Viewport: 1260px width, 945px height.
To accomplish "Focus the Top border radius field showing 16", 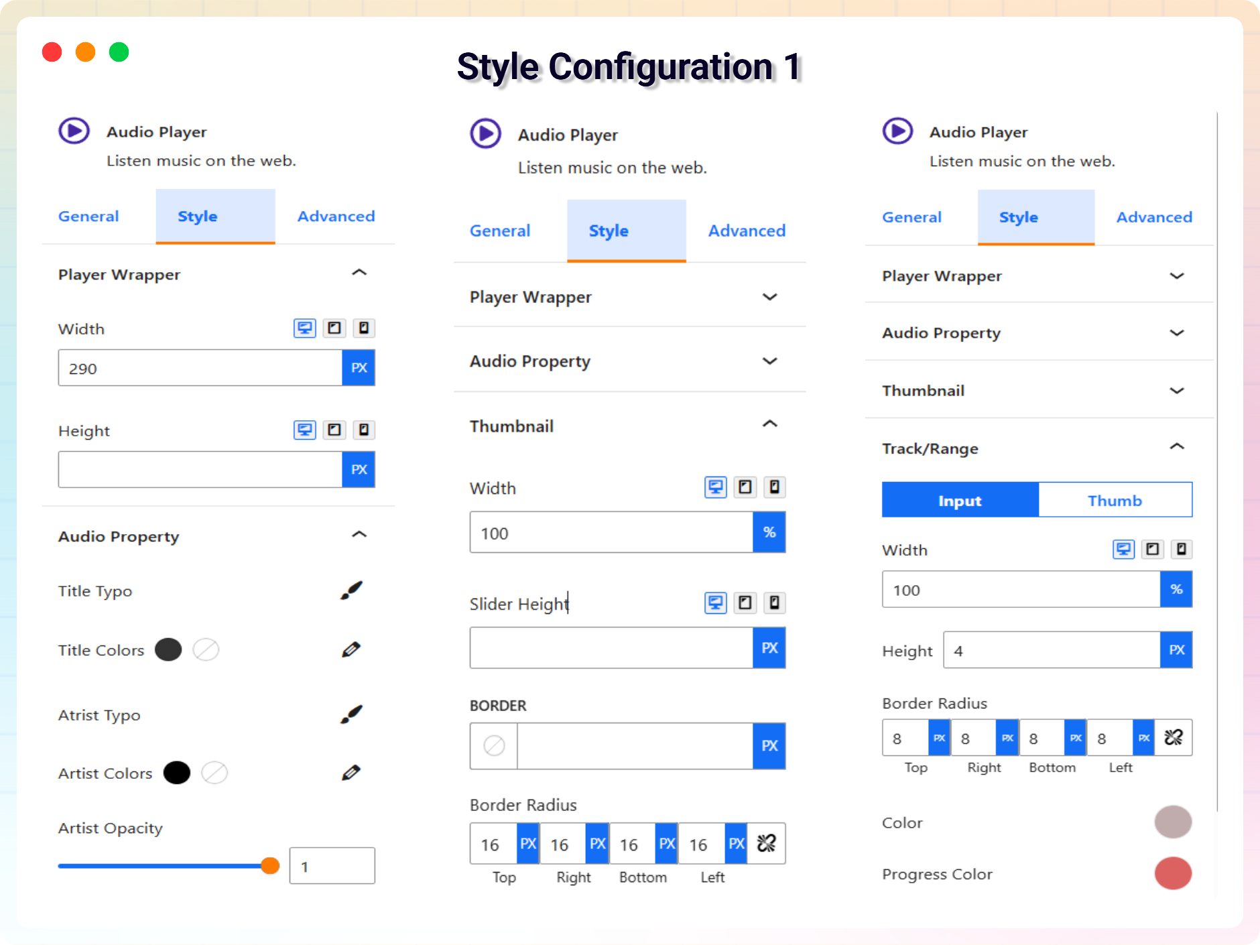I will (494, 843).
